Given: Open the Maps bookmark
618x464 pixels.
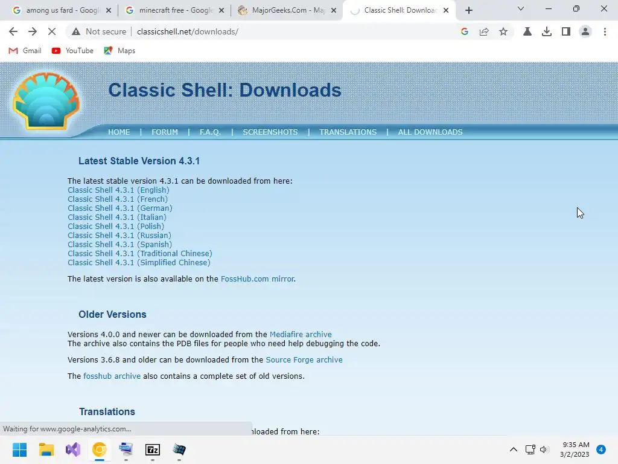Looking at the screenshot, I should tap(119, 51).
